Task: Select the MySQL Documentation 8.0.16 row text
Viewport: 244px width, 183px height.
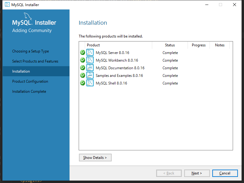Action: 120,68
